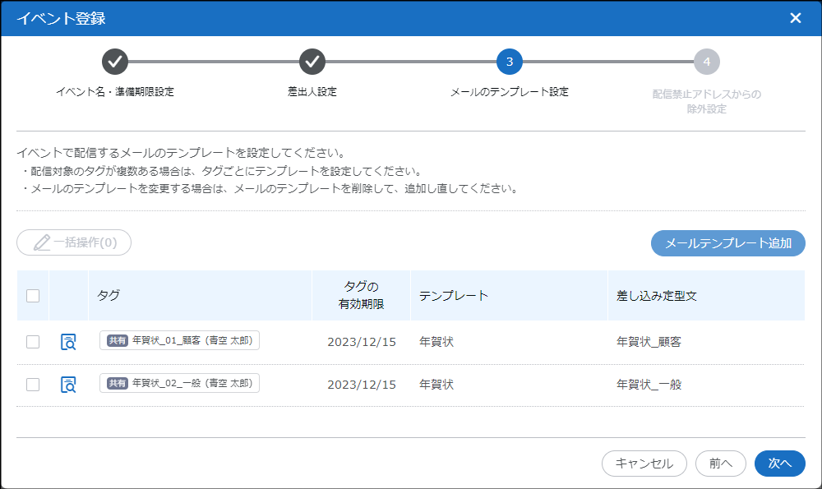Screen dimensions: 822x489
Task: Click the step 2 checkmark circle
Action: point(312,62)
